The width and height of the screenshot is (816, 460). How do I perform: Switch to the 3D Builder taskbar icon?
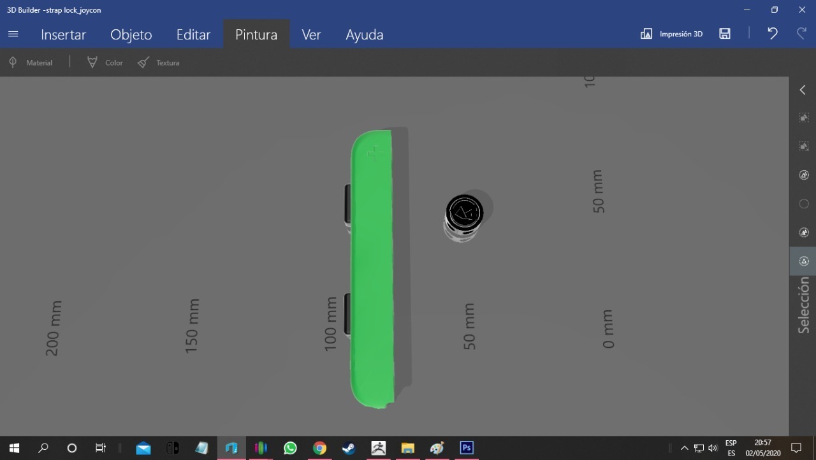pyautogui.click(x=231, y=448)
